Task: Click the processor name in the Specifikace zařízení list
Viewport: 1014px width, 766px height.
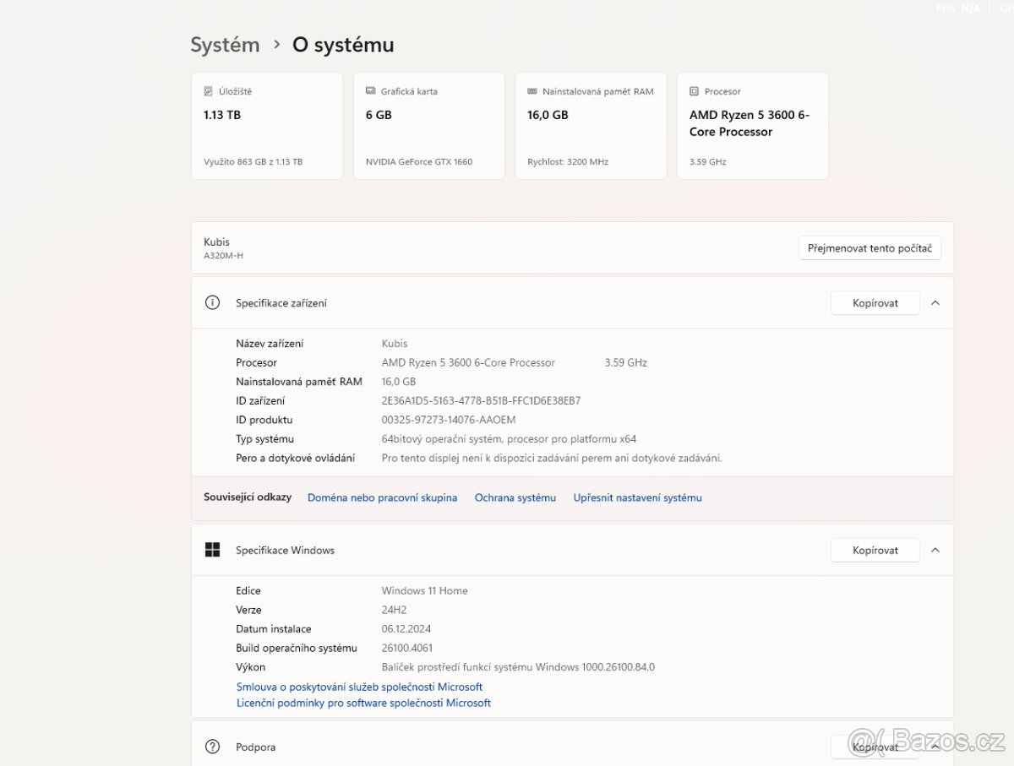Action: [468, 362]
